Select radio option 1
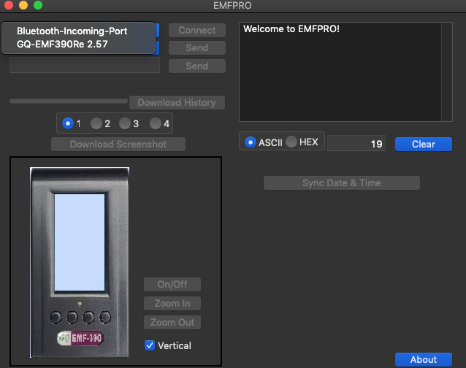Image resolution: width=466 pixels, height=368 pixels. pyautogui.click(x=68, y=123)
